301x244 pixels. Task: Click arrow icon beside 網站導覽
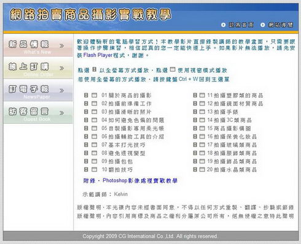[262, 25]
